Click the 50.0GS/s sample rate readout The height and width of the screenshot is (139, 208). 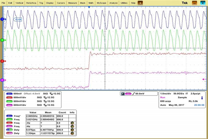click(179, 94)
